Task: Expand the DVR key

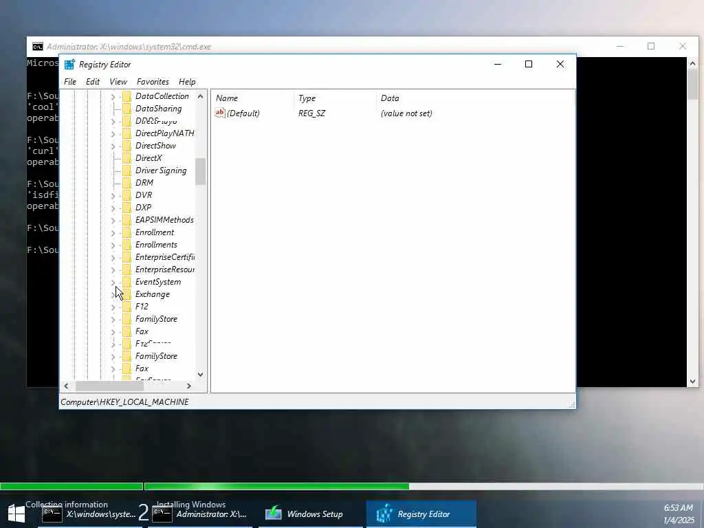Action: pos(113,195)
